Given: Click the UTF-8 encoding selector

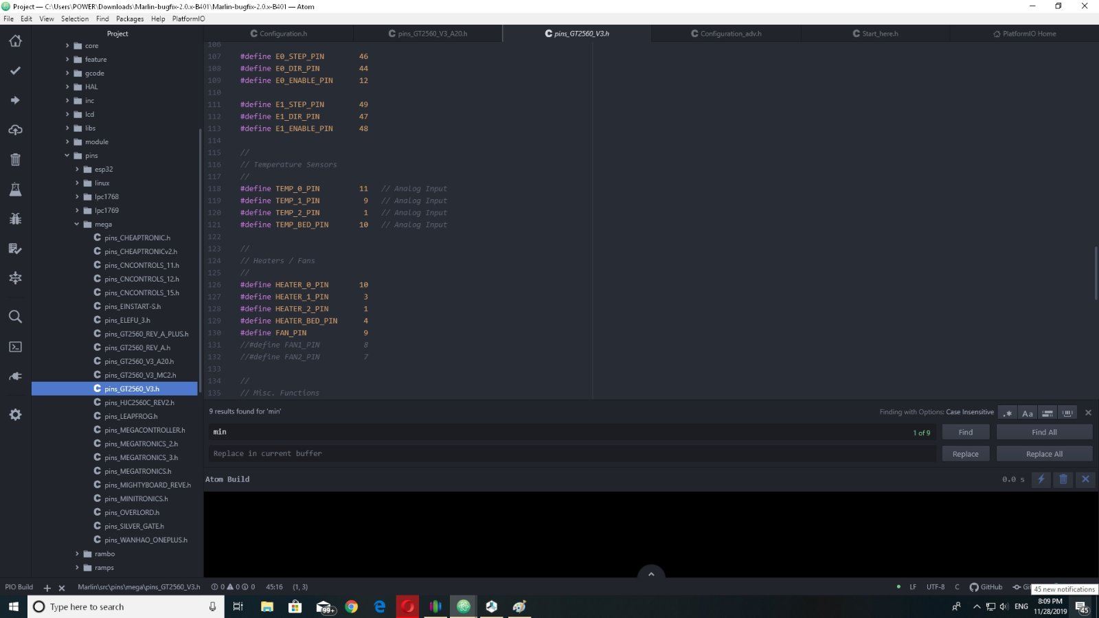Looking at the screenshot, I should [936, 587].
